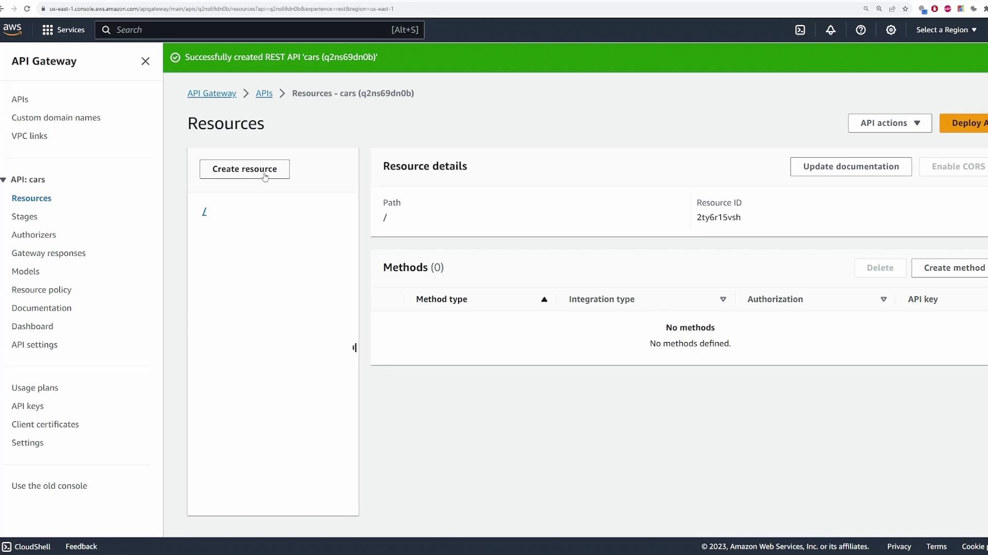Viewport: 988px width, 555px height.
Task: Sort by Integration type column arrow
Action: [723, 300]
